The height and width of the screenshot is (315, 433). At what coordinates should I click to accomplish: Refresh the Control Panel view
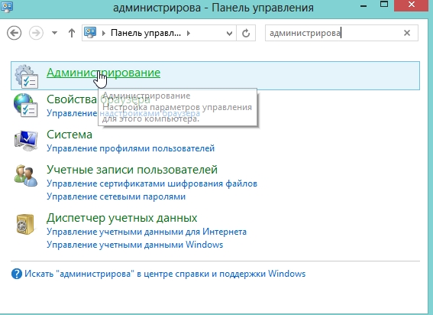pos(246,33)
